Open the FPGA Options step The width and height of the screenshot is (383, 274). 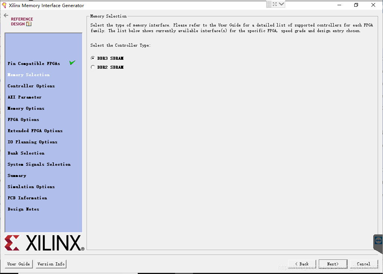point(23,120)
